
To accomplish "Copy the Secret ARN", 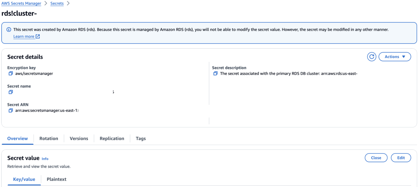I will click(11, 110).
